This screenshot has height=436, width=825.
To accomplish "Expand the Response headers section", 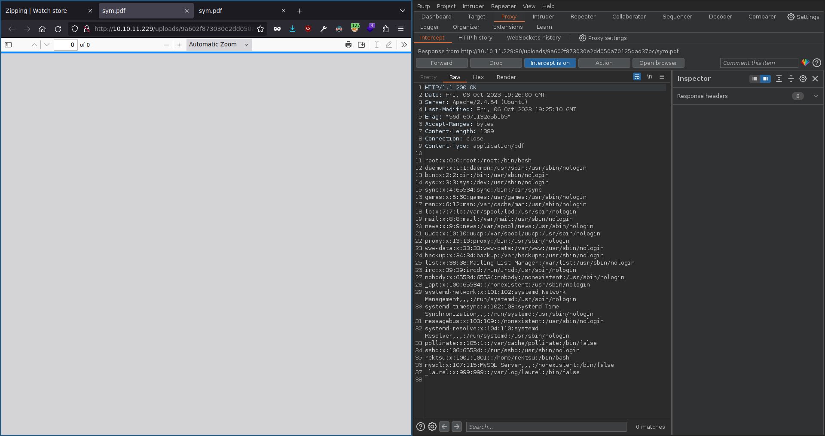I will (x=748, y=96).
